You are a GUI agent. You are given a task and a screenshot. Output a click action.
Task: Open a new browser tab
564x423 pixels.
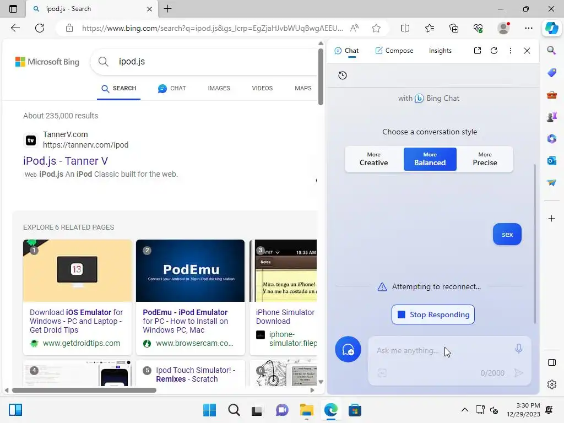(167, 9)
